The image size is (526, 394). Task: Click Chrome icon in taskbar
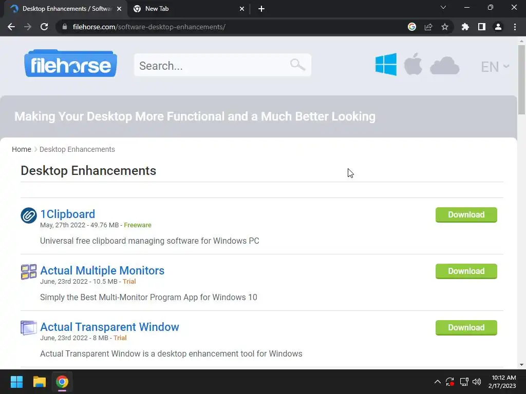click(x=62, y=382)
